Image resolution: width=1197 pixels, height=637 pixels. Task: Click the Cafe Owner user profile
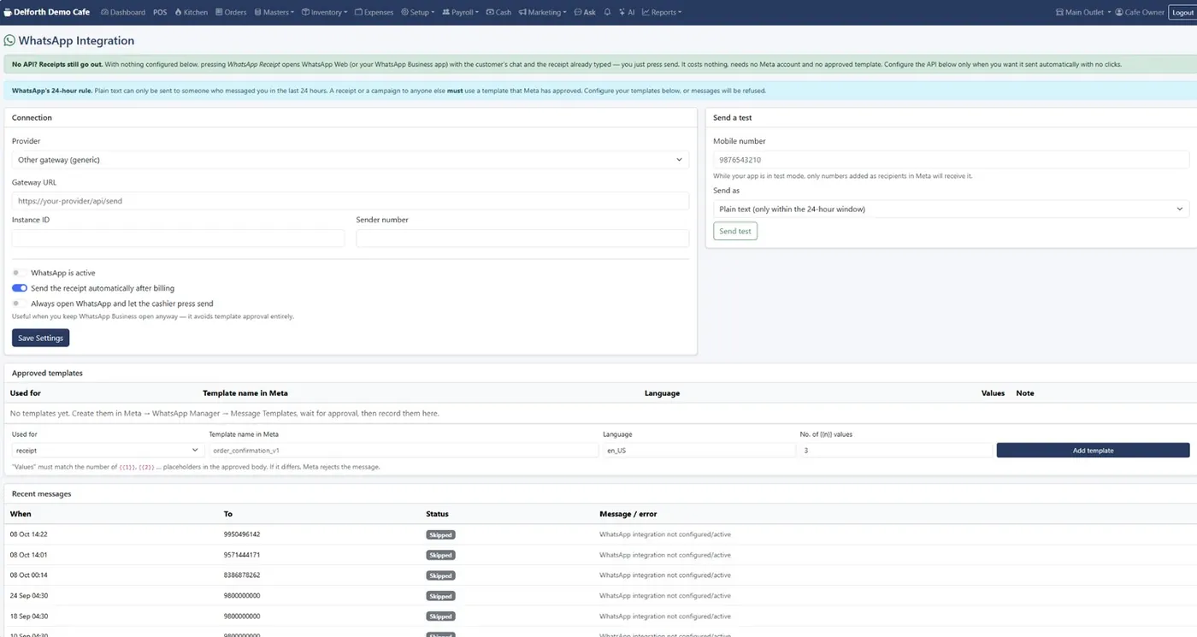click(1140, 13)
